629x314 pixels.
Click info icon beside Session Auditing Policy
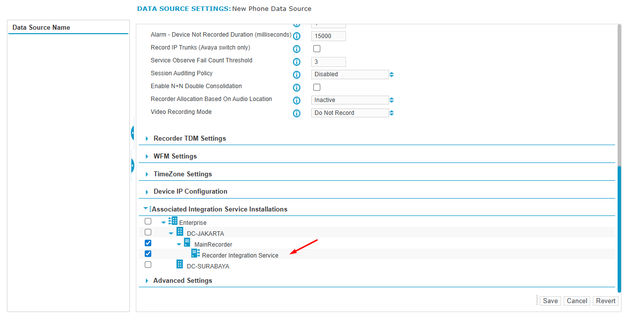pos(296,75)
